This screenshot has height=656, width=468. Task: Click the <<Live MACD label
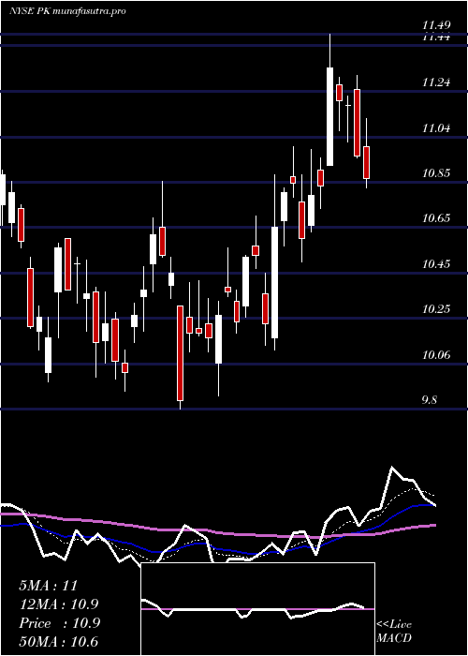click(x=394, y=631)
